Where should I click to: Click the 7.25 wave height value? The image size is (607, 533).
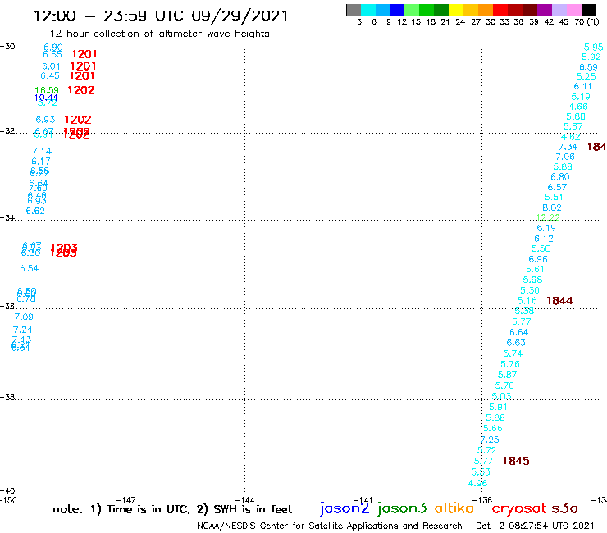(490, 440)
